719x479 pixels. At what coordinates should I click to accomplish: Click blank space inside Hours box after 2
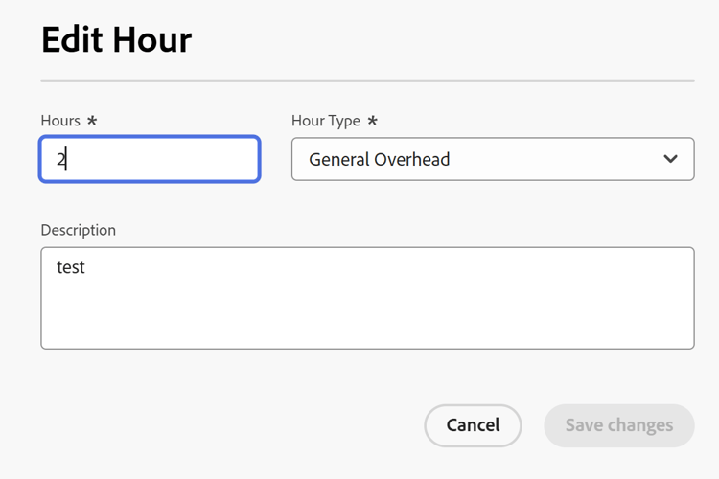tap(173, 160)
